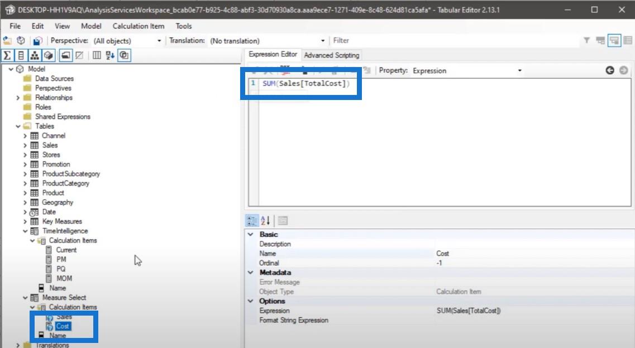Expand the Sales table node
Image resolution: width=635 pixels, height=348 pixels.
point(25,145)
